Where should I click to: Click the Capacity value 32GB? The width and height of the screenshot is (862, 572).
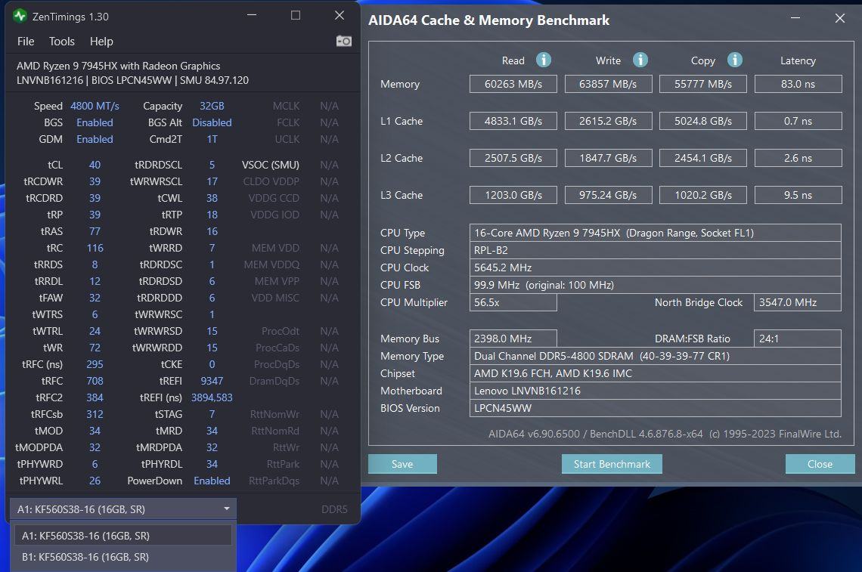tap(212, 106)
